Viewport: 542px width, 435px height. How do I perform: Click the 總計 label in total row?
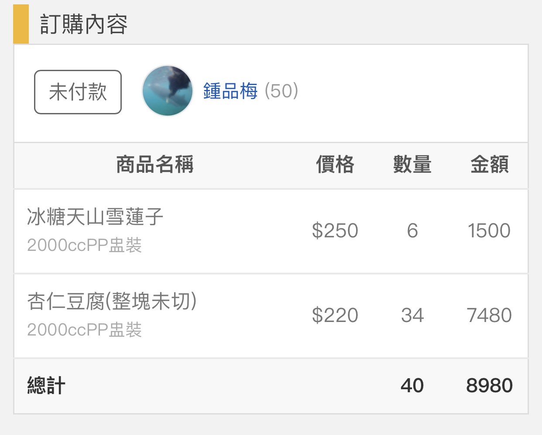[46, 386]
